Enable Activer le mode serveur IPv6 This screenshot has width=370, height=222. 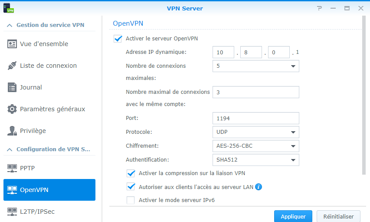(x=131, y=200)
